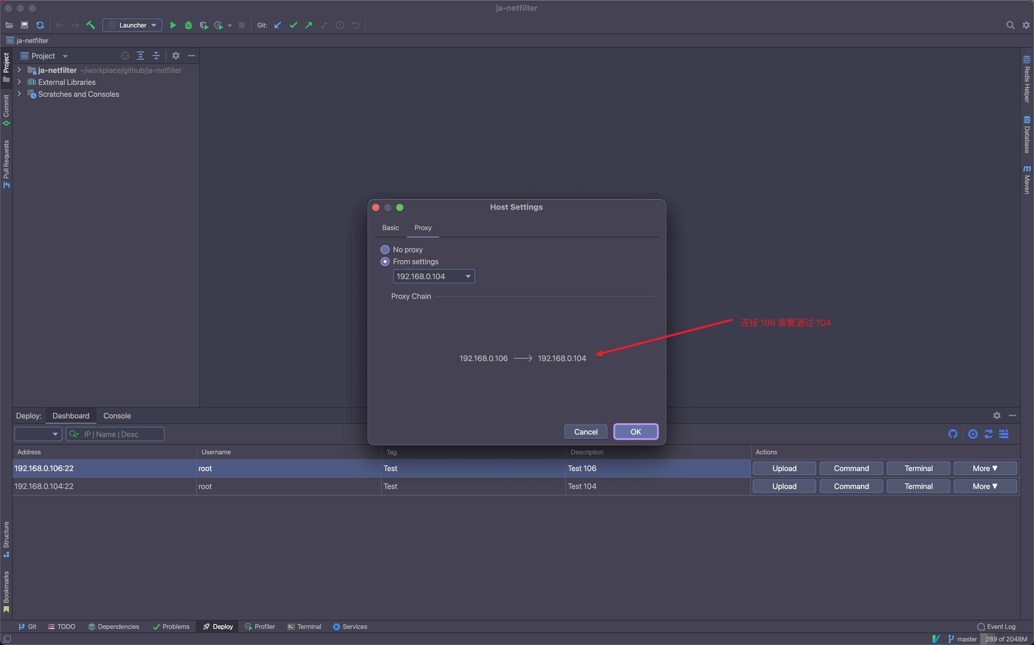Open More menu for 192.168.0.106 row

pyautogui.click(x=984, y=468)
